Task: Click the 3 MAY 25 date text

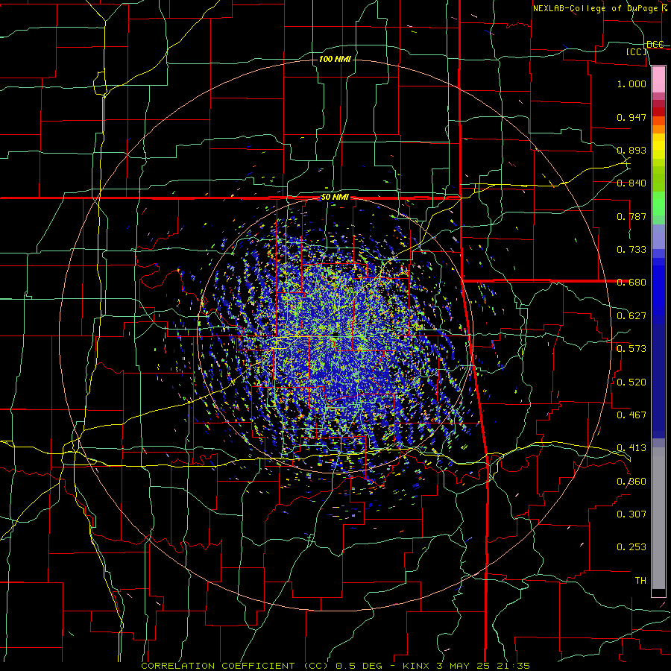Action: pyautogui.click(x=461, y=666)
